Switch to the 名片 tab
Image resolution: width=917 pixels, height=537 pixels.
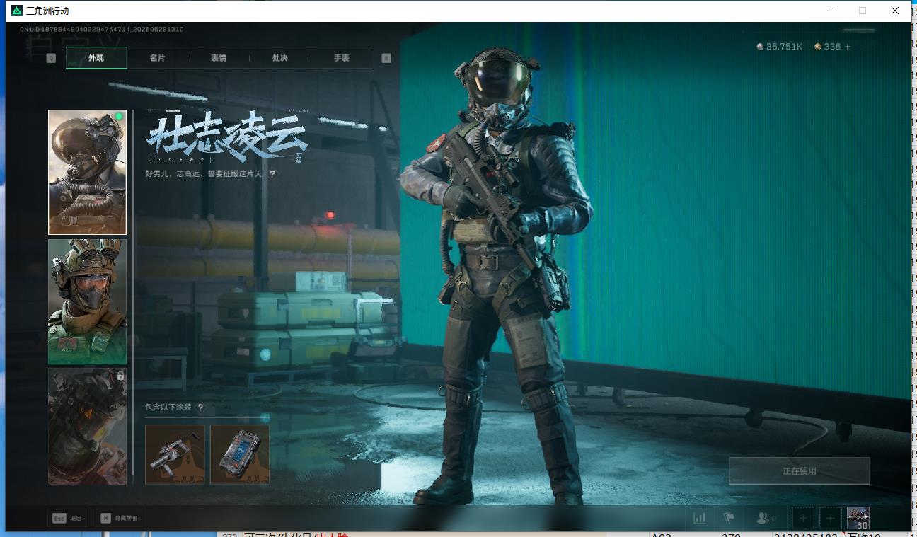[157, 58]
